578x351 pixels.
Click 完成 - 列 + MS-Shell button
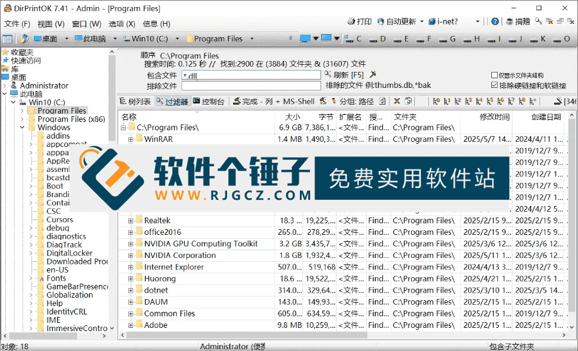click(274, 101)
